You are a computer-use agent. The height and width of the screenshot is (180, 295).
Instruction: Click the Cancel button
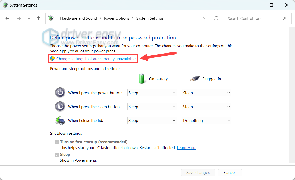click(230, 172)
